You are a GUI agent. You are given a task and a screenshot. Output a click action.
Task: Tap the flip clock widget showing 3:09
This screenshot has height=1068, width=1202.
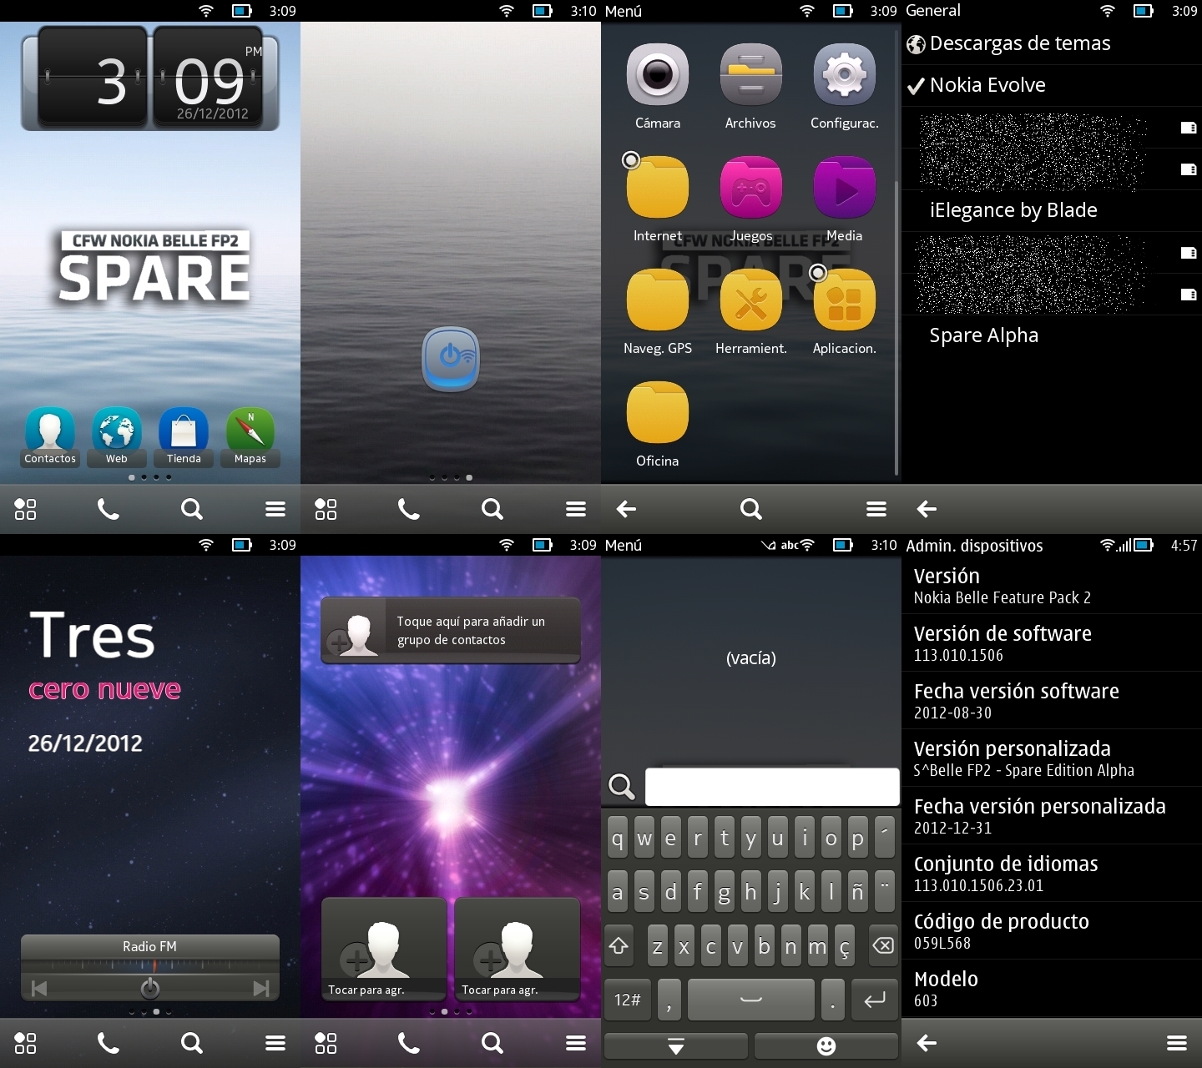(150, 78)
